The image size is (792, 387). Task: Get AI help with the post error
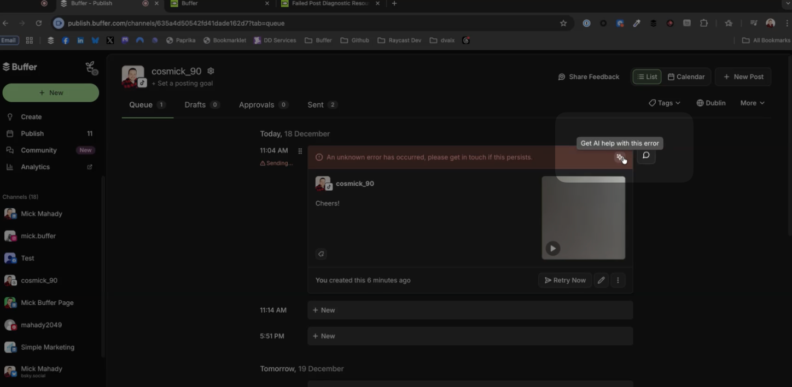620,157
